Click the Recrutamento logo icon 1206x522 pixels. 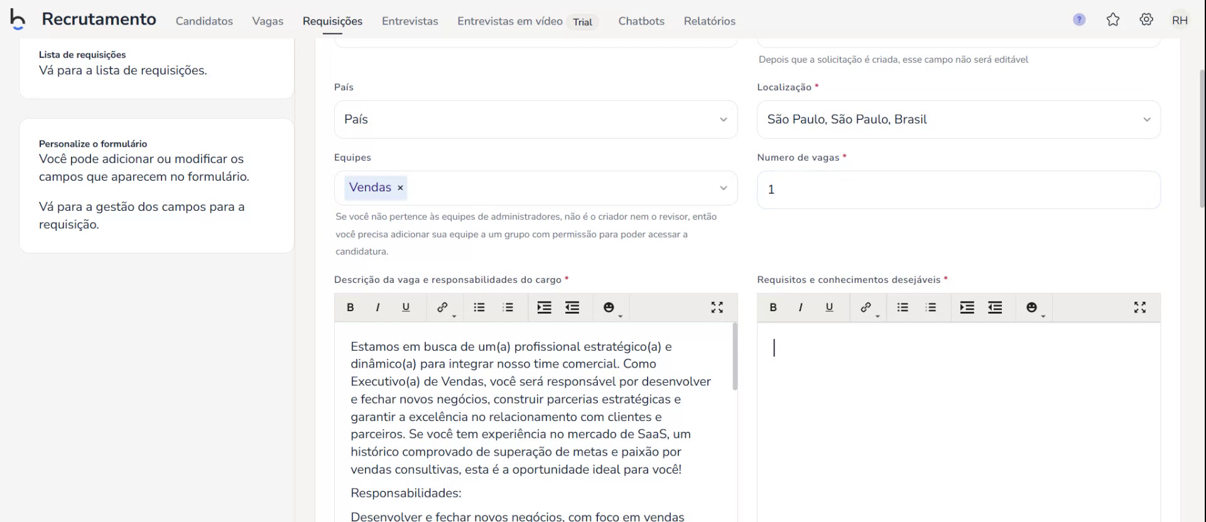(x=18, y=19)
